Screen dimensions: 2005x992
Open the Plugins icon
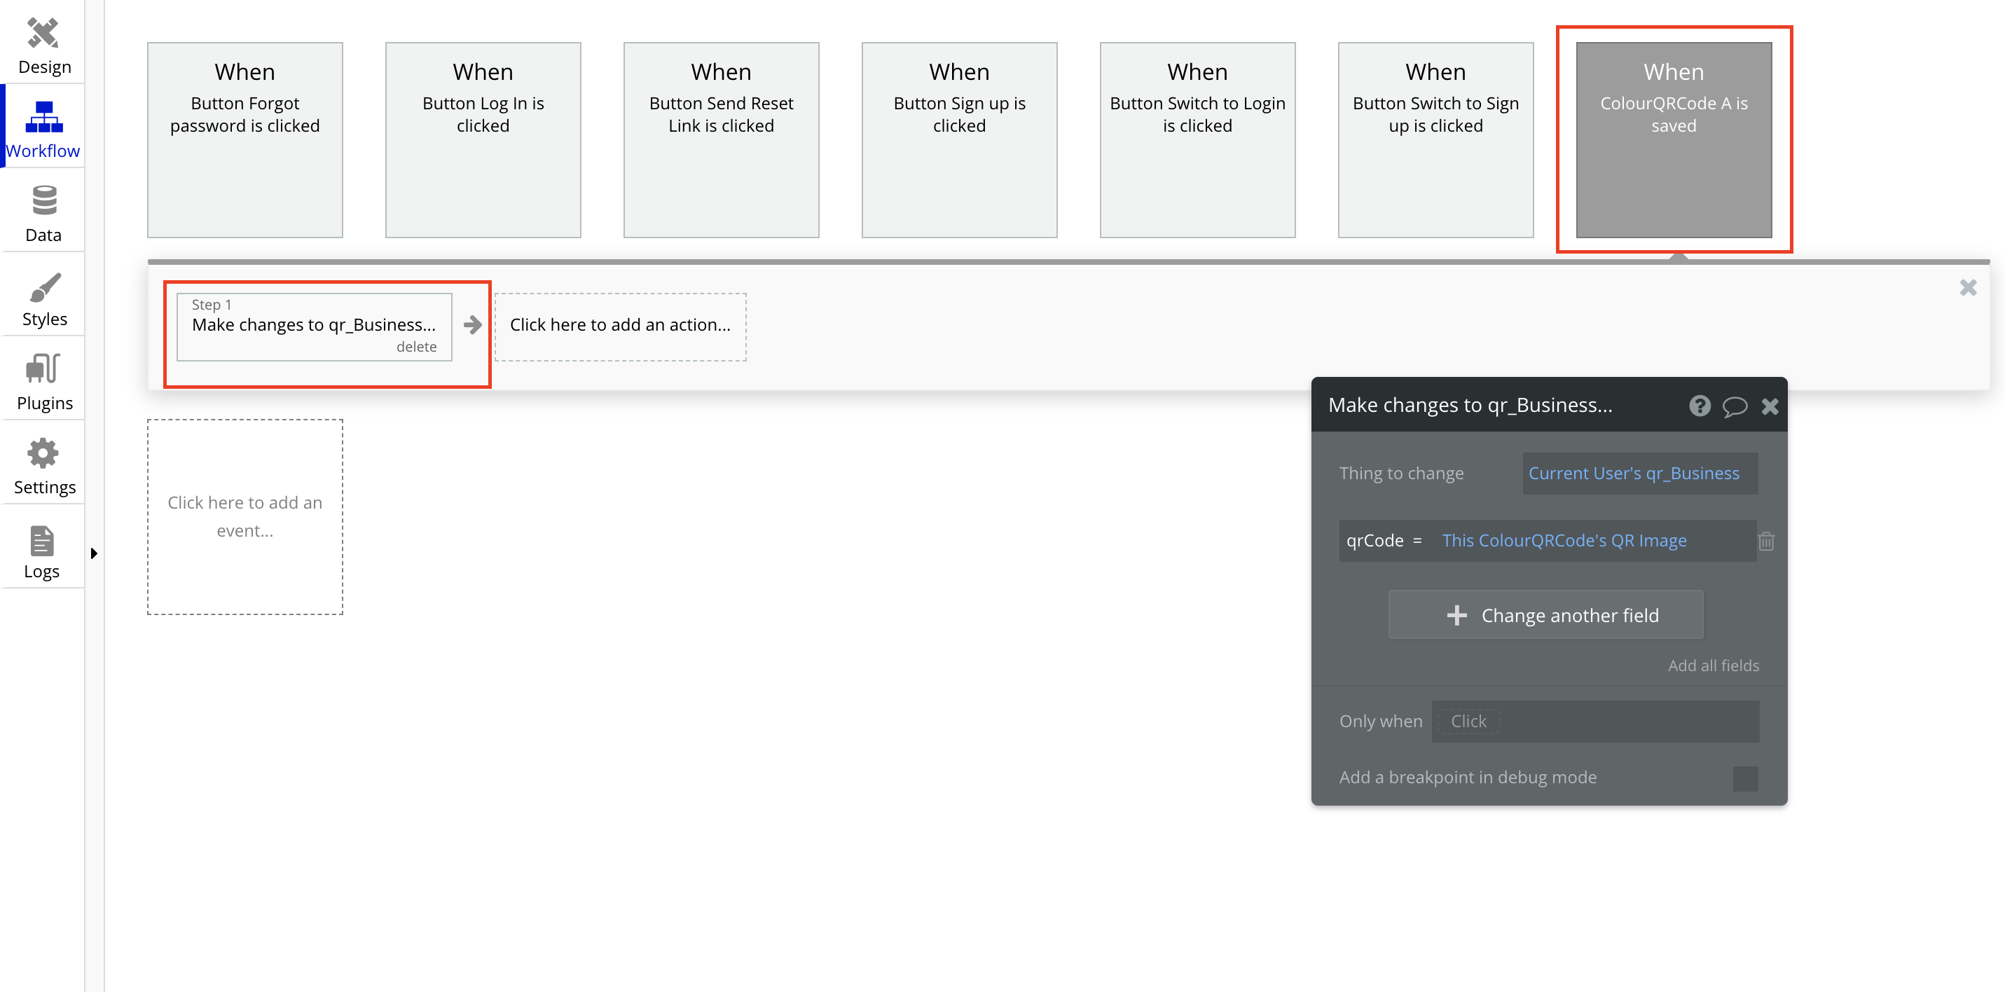point(43,369)
